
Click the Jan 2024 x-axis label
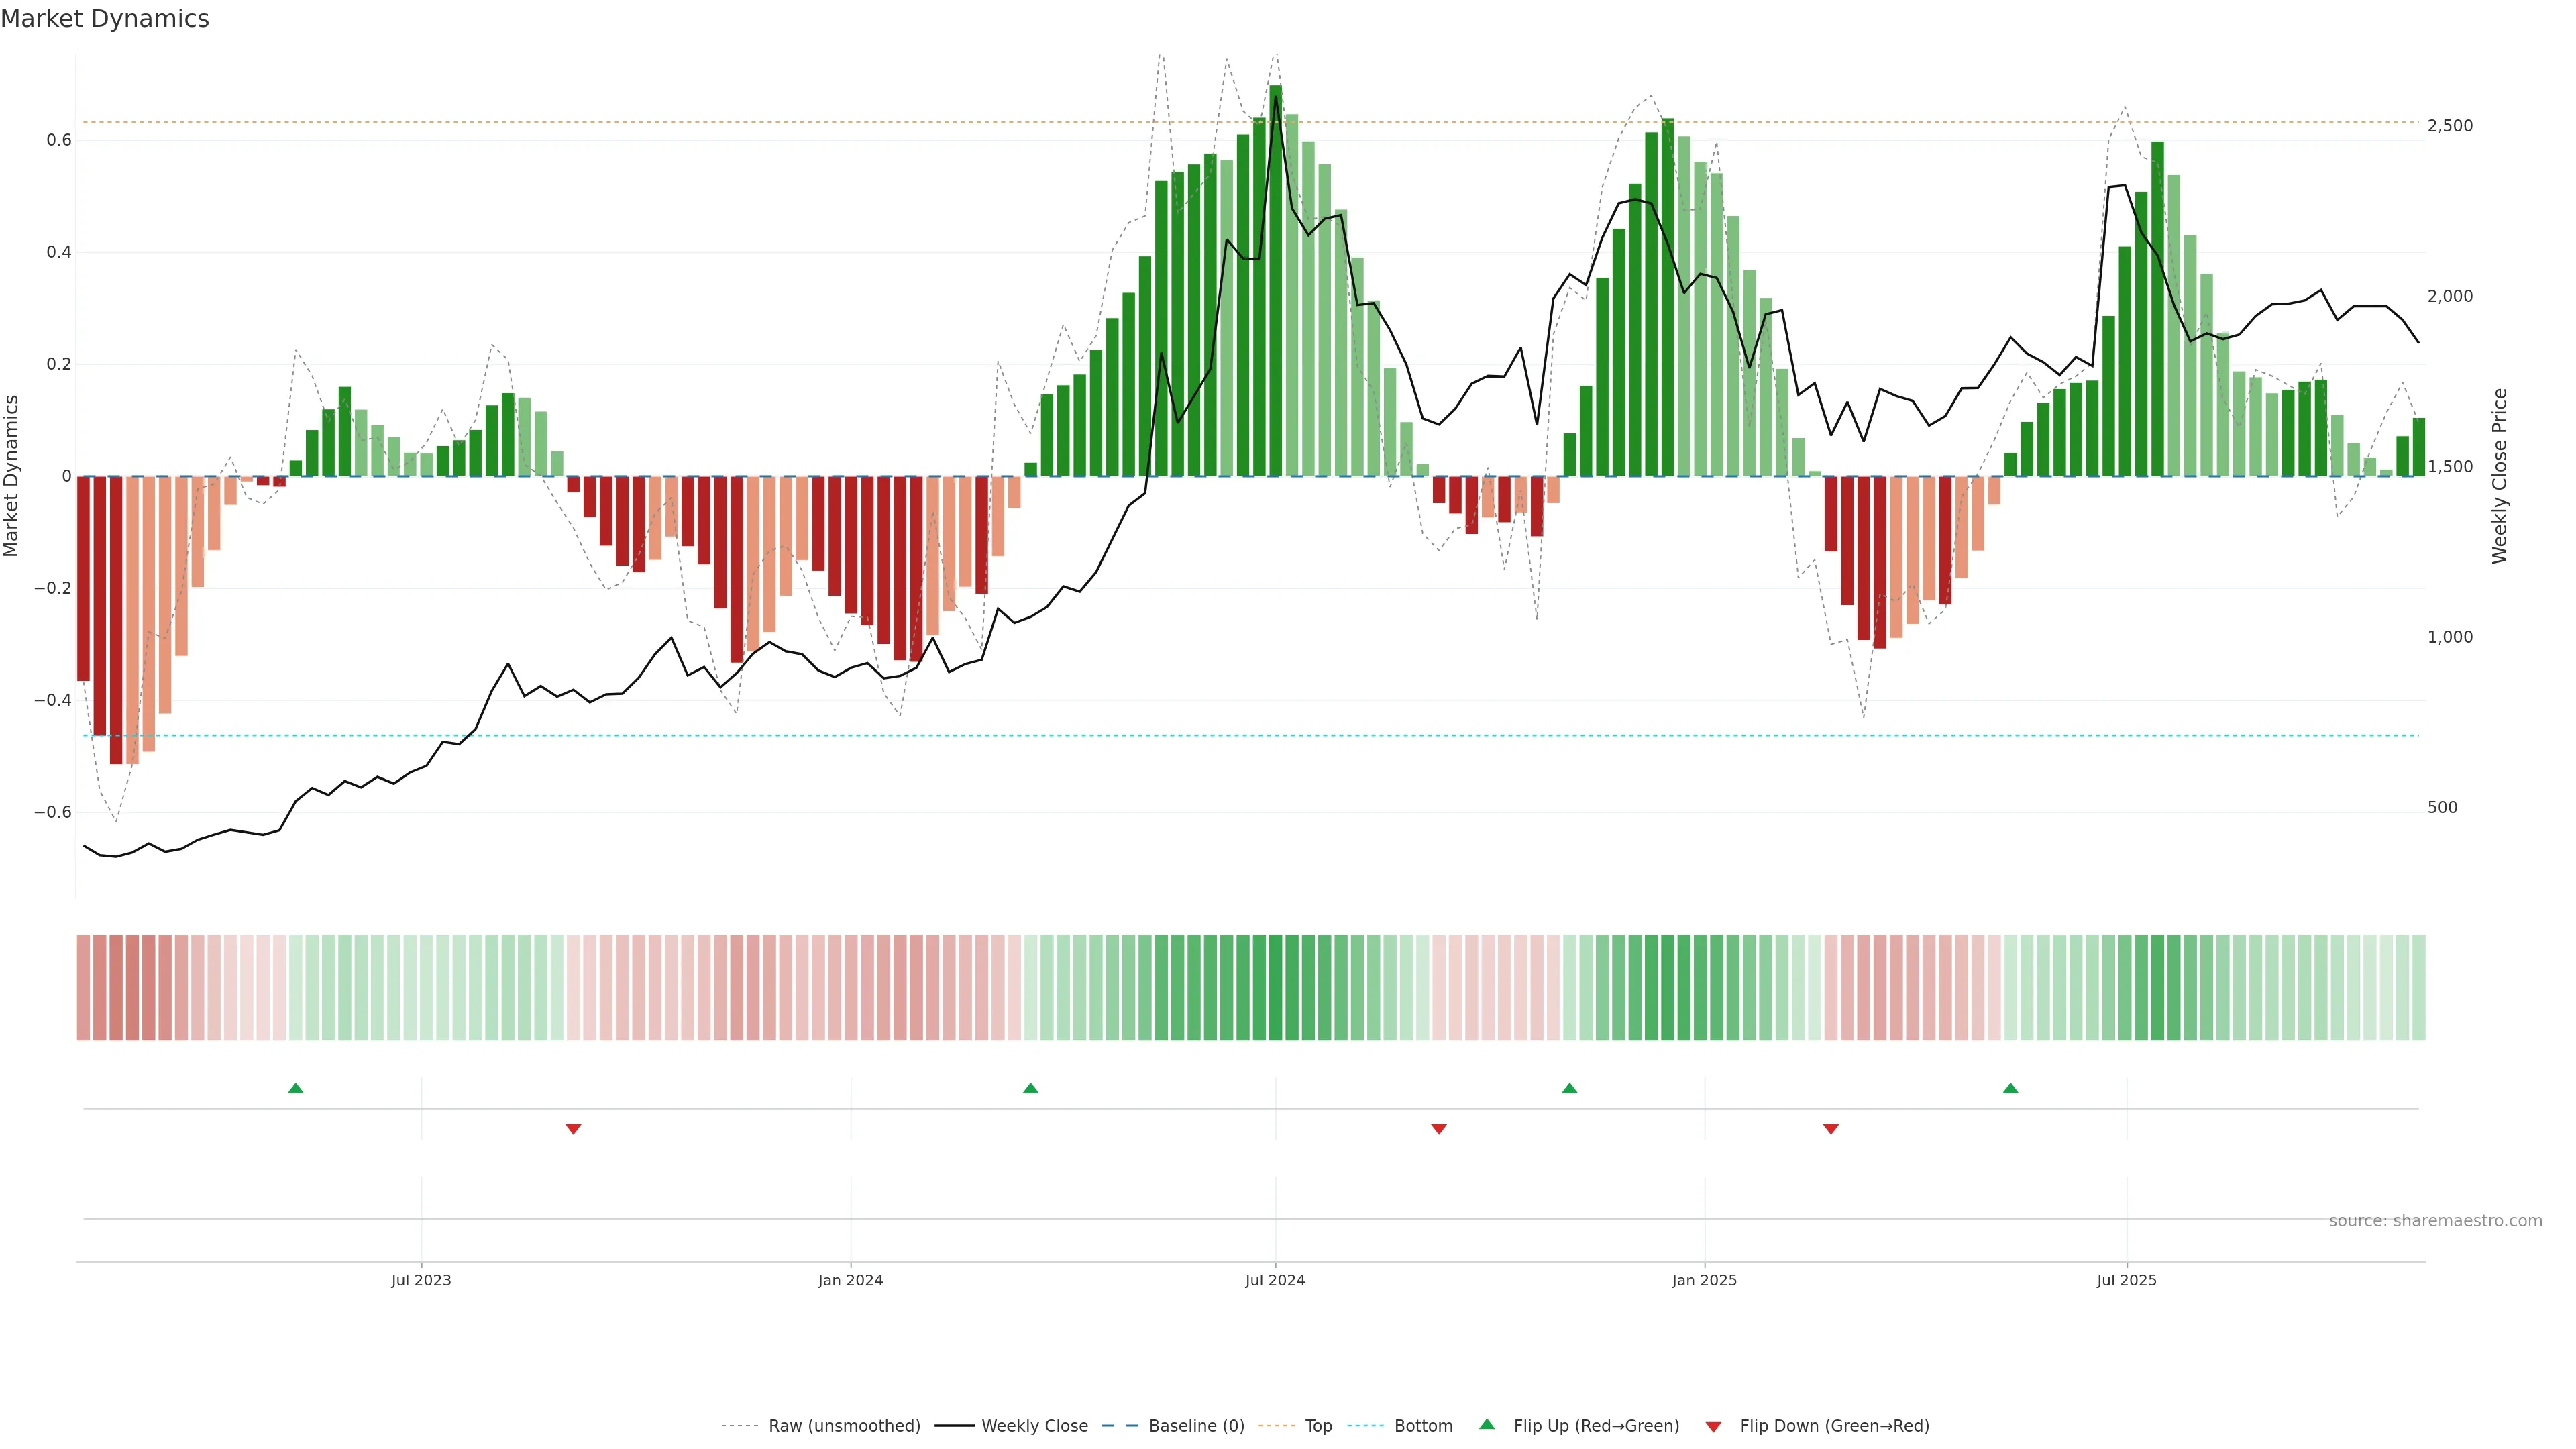850,1280
